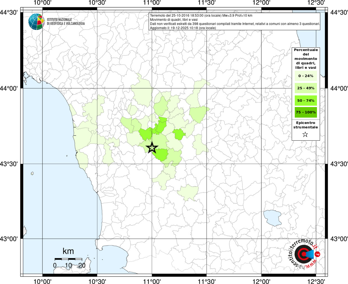348x284 pixels.
Task: Click the left axis label 43°30'
Action: click(x=9, y=164)
